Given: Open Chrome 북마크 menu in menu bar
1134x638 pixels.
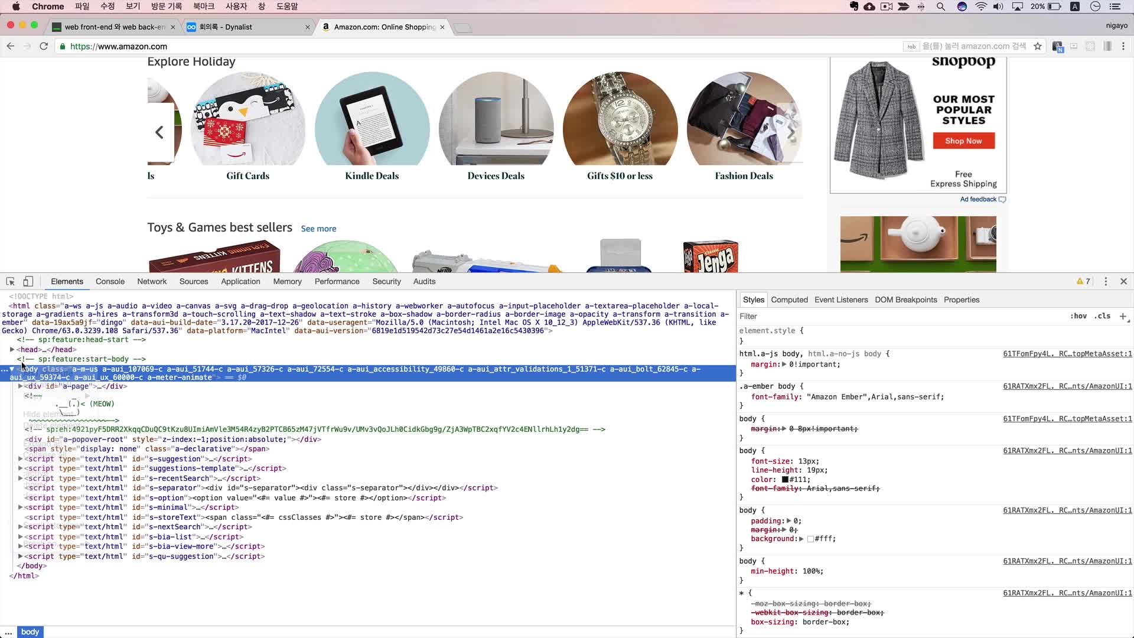Looking at the screenshot, I should click(x=204, y=6).
